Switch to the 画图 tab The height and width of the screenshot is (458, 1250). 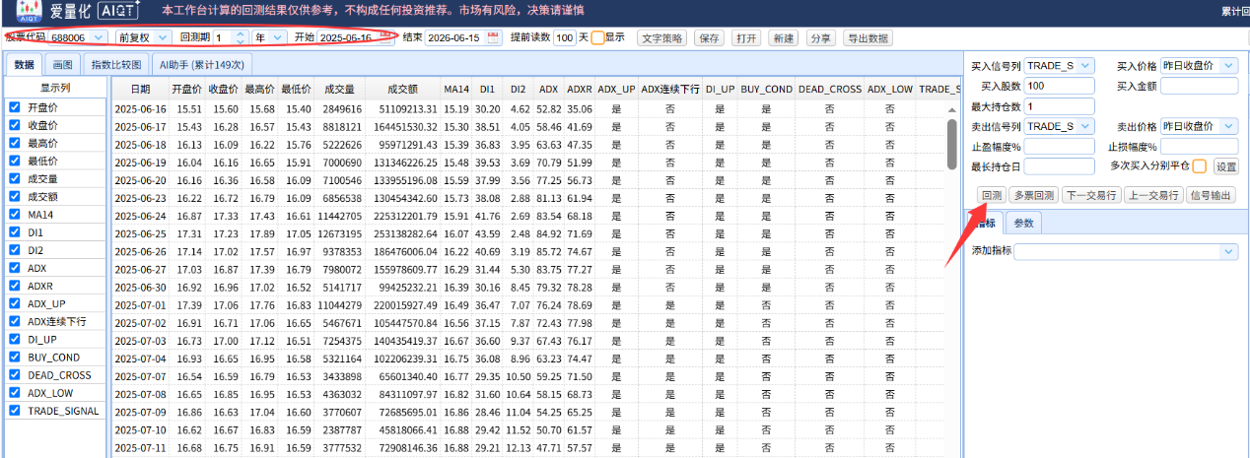63,64
